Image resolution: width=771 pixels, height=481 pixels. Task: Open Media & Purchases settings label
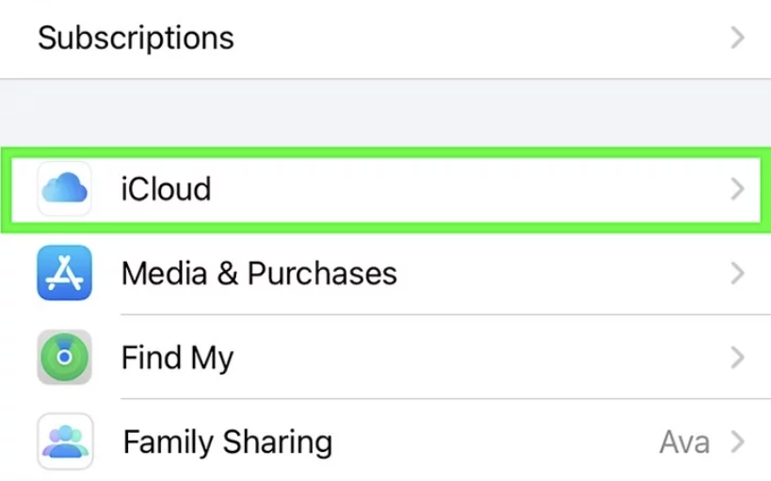(x=259, y=273)
